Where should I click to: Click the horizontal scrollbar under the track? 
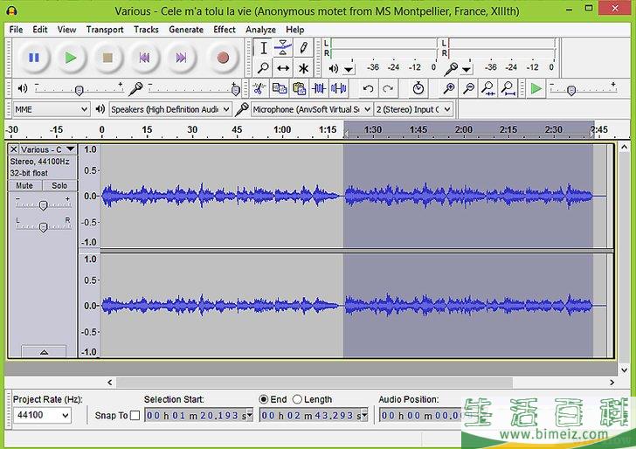coord(315,383)
